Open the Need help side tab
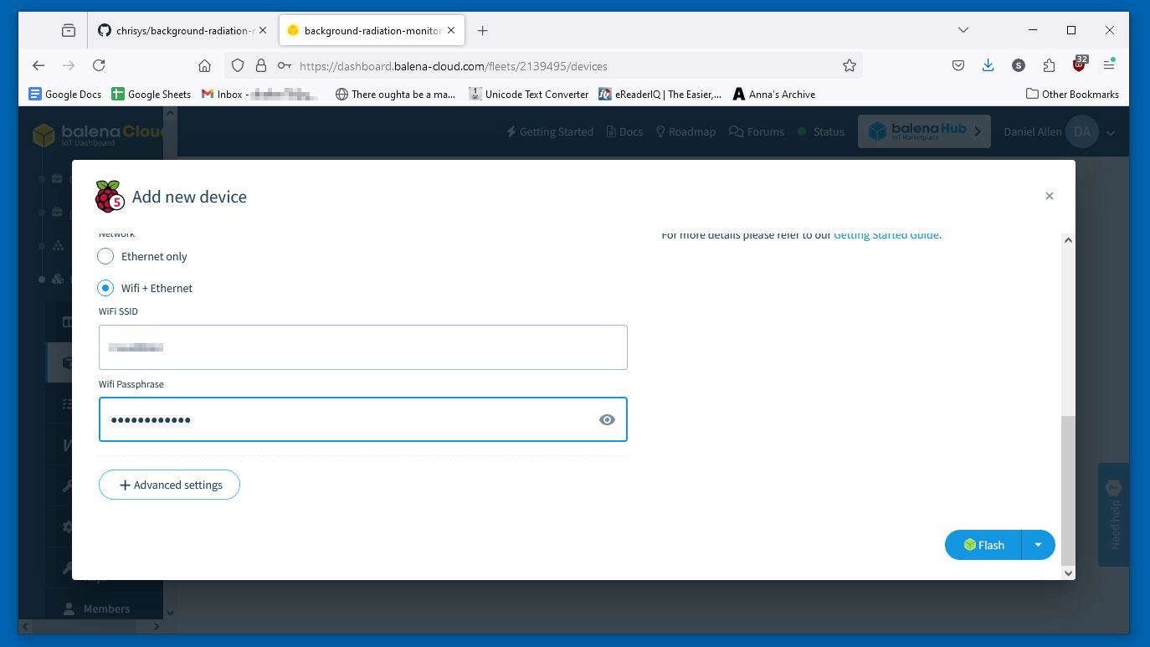This screenshot has width=1150, height=647. pyautogui.click(x=1113, y=514)
